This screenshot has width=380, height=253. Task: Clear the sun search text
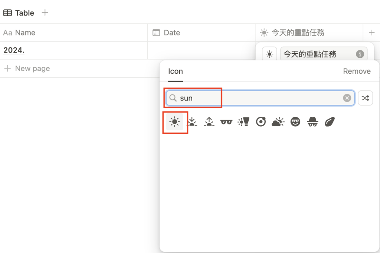pyautogui.click(x=347, y=98)
